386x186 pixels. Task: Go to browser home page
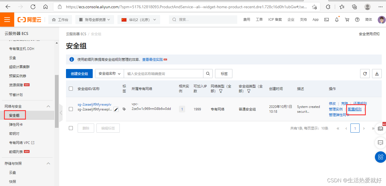tap(45, 7)
